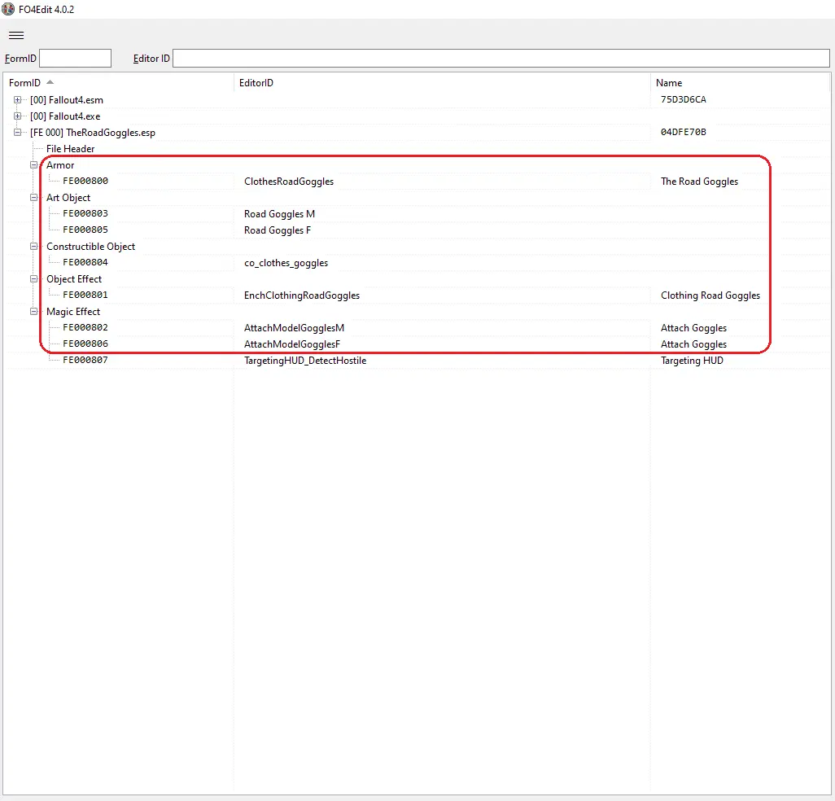
Task: Select the Magic Effect group label
Action: point(73,312)
